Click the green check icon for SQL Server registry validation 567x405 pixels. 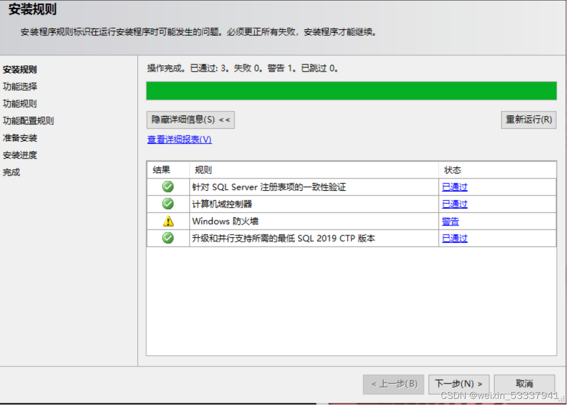[x=168, y=187]
